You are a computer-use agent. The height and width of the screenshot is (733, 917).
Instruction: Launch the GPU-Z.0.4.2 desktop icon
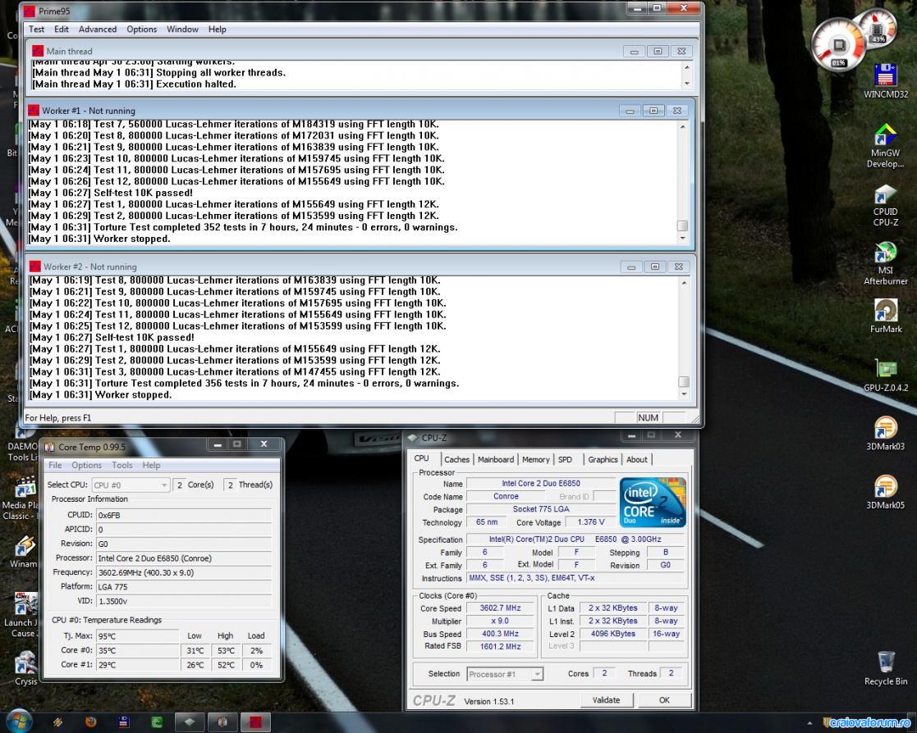point(886,375)
